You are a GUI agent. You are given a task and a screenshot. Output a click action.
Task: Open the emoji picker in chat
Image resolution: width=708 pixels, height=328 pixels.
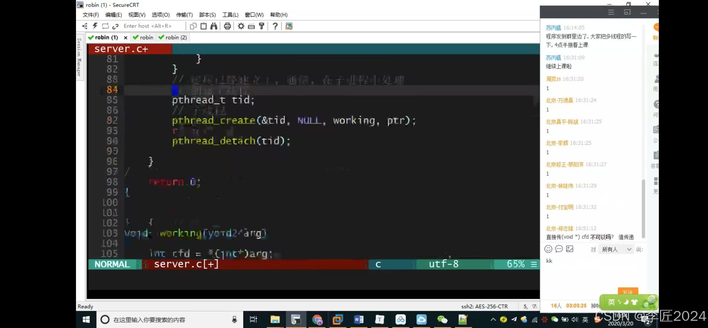point(548,249)
